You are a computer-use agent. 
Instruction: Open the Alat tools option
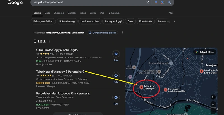(x=171, y=13)
